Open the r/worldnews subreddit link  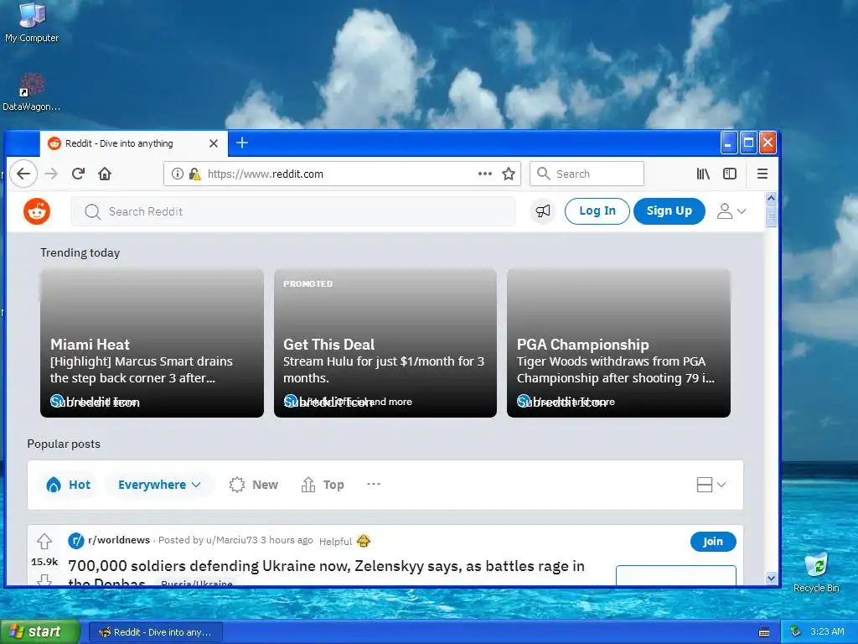point(119,540)
